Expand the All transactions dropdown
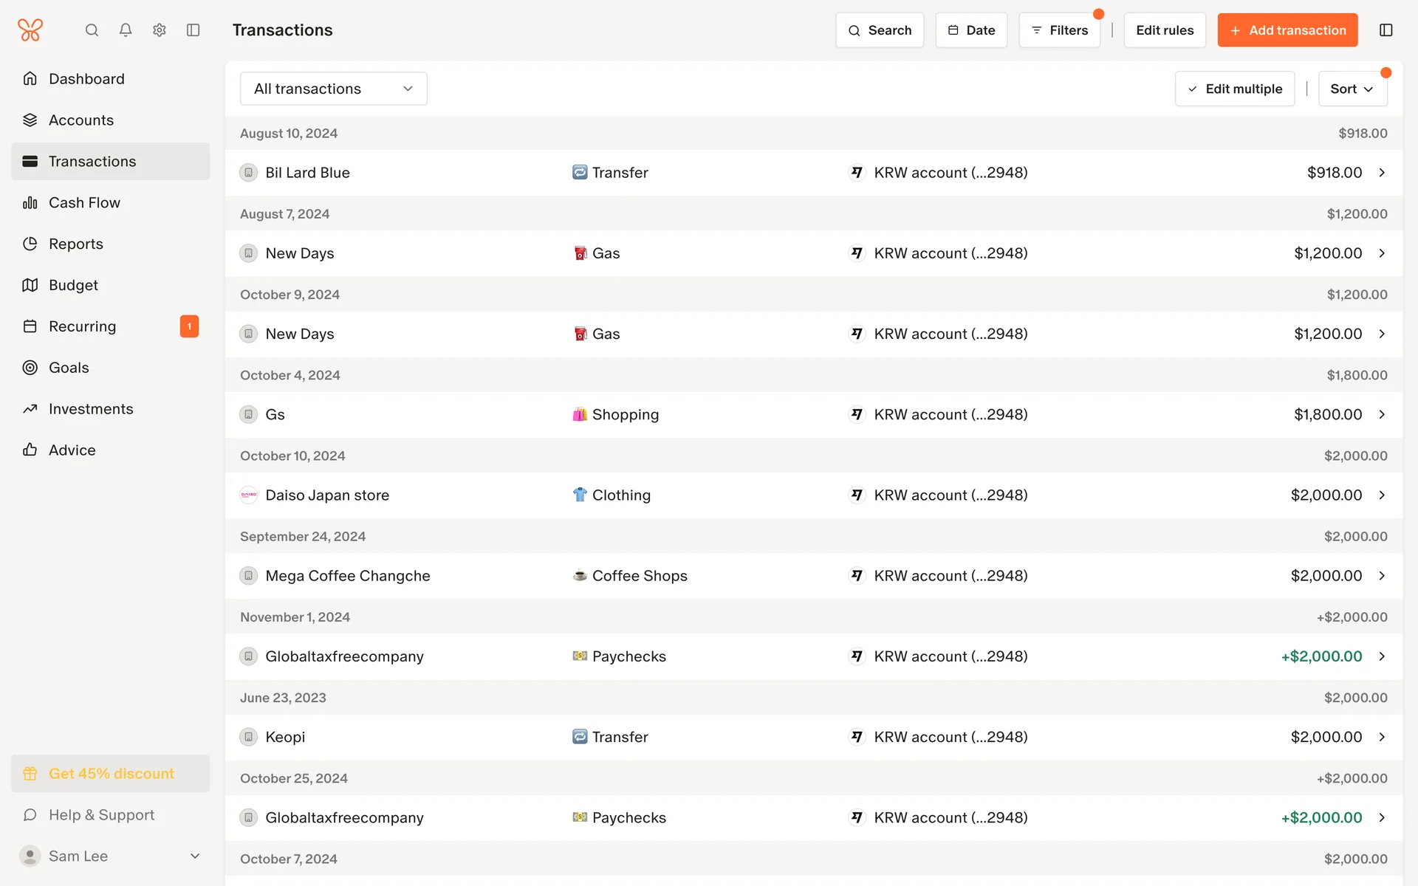Image resolution: width=1418 pixels, height=886 pixels. 333,89
